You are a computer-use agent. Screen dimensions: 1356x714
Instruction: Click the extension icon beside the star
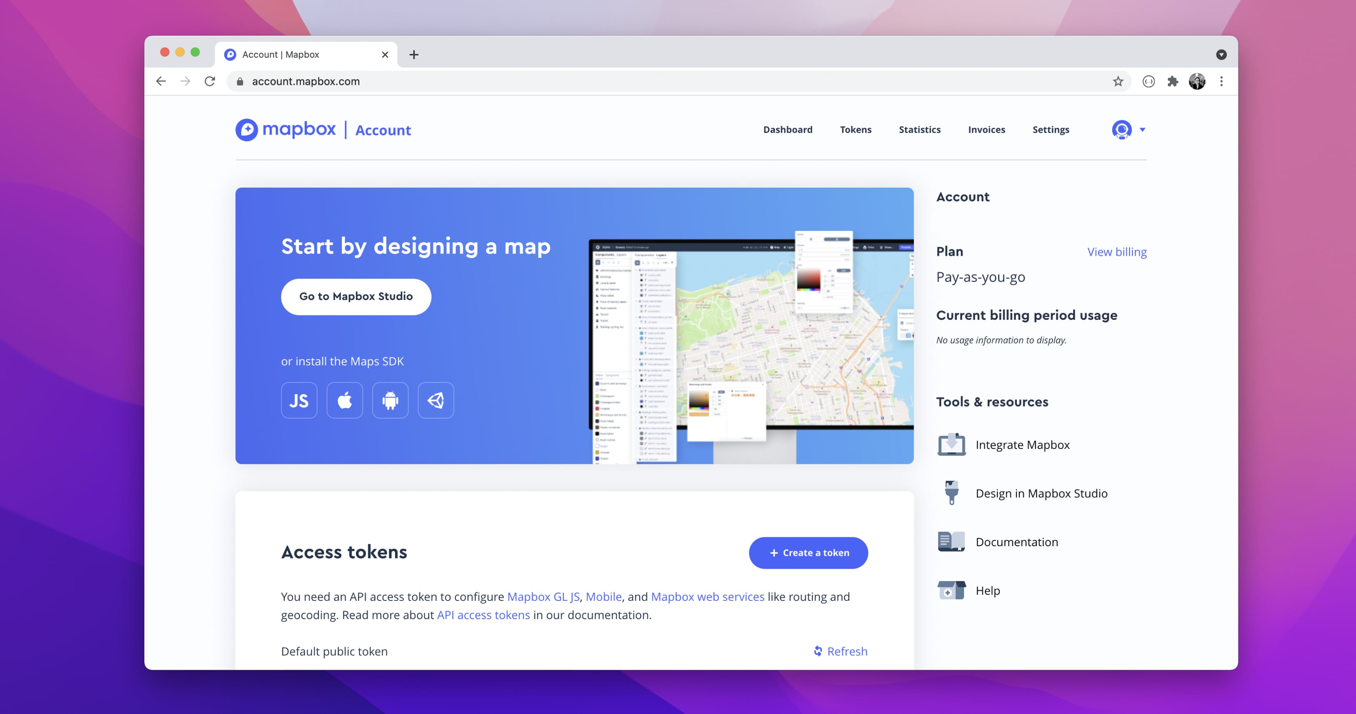[x=1149, y=81]
